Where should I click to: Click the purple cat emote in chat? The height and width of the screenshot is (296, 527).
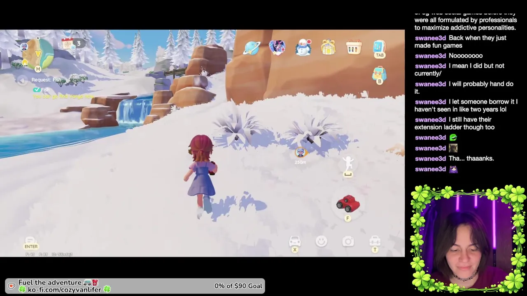point(453,169)
